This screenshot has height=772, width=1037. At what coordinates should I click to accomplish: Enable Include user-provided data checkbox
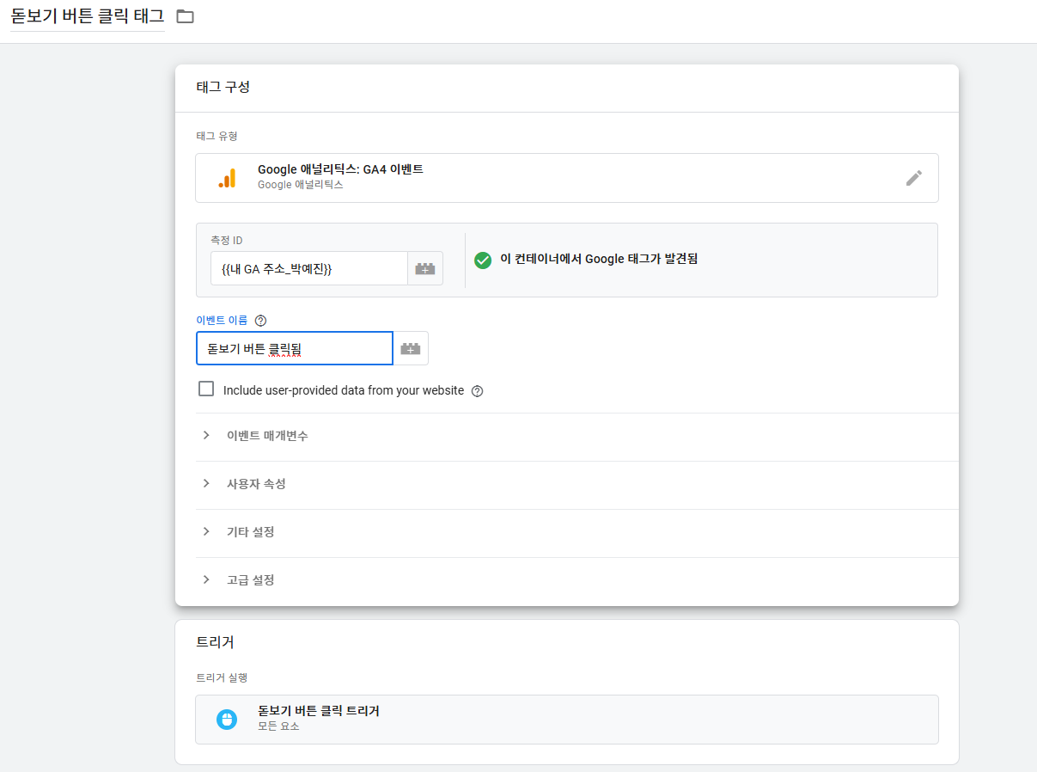pos(206,389)
